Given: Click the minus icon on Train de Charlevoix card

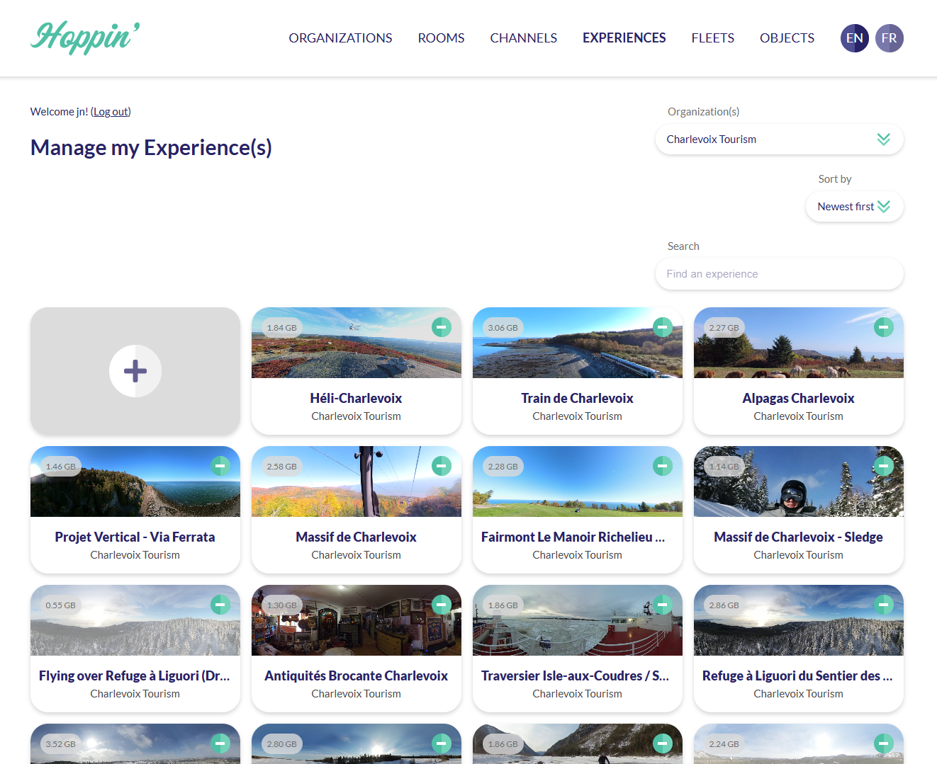Looking at the screenshot, I should point(663,327).
